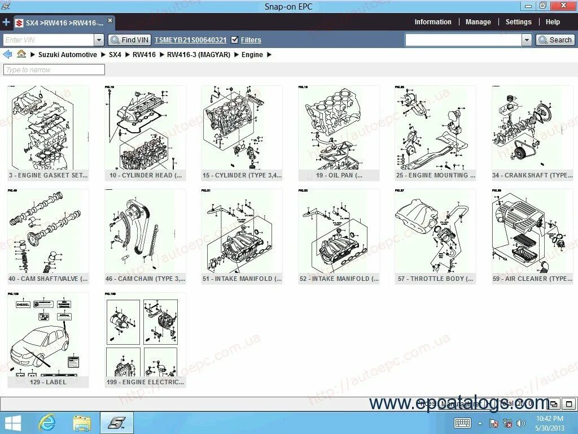578x434 pixels.
Task: Open the volume speaker tray icon
Action: 521,423
